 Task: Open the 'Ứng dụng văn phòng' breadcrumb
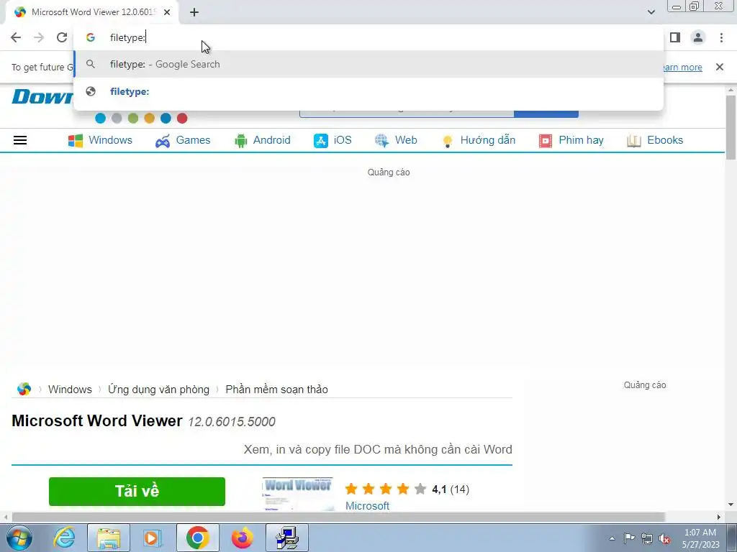click(x=158, y=390)
